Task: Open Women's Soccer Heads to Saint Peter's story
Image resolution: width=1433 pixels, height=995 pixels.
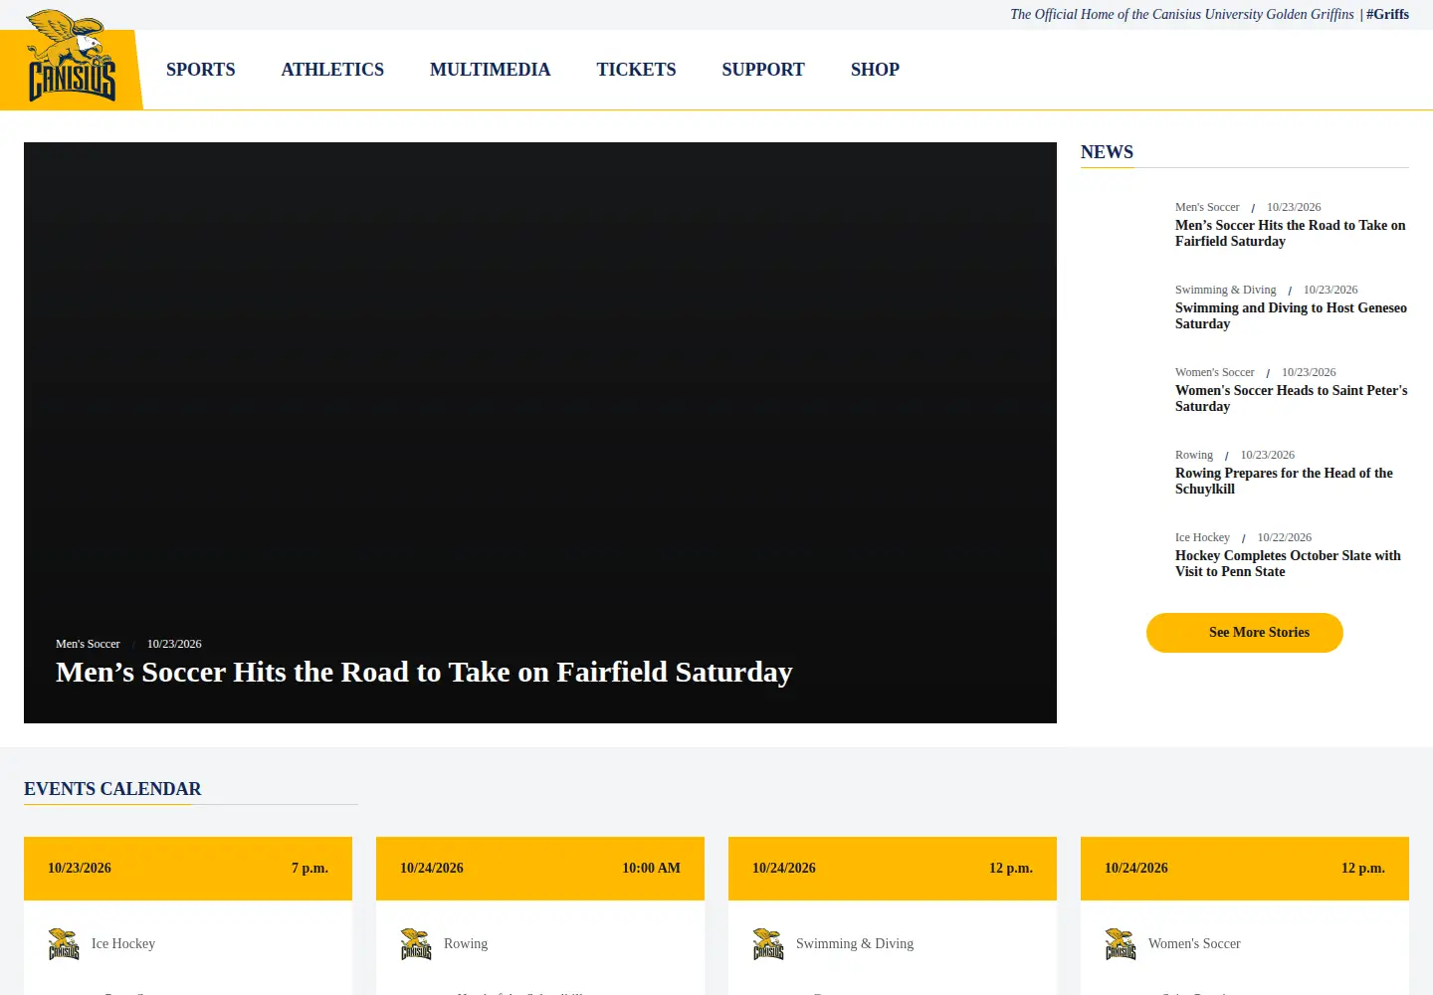Action: coord(1291,398)
